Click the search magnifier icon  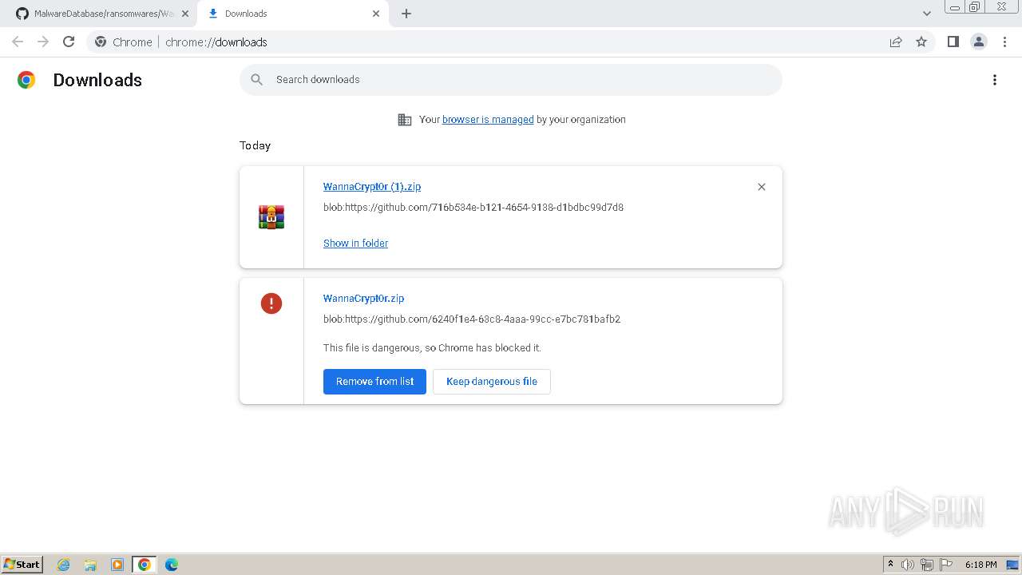coord(256,79)
